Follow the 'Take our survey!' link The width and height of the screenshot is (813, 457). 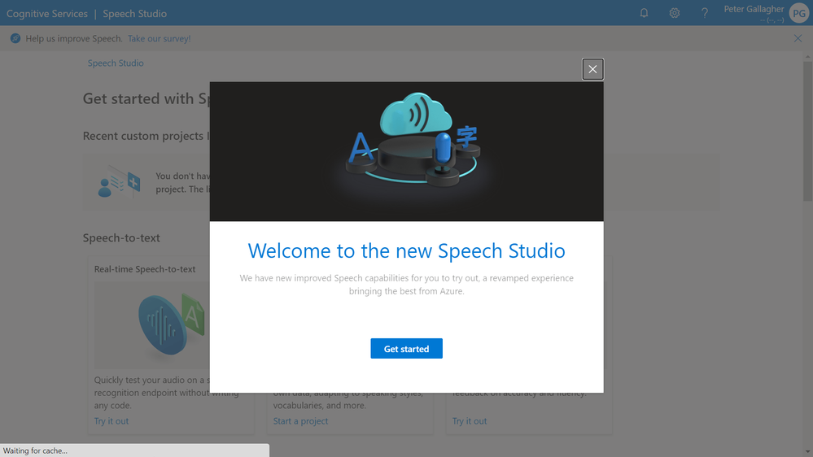[159, 38]
